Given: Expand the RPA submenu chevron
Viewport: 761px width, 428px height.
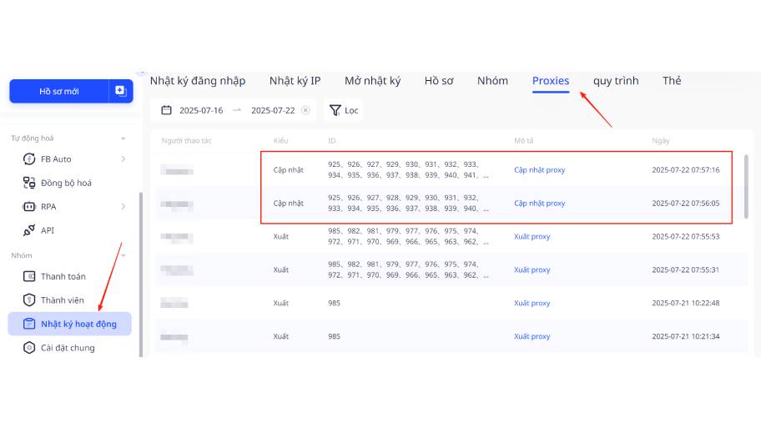Looking at the screenshot, I should (x=123, y=206).
